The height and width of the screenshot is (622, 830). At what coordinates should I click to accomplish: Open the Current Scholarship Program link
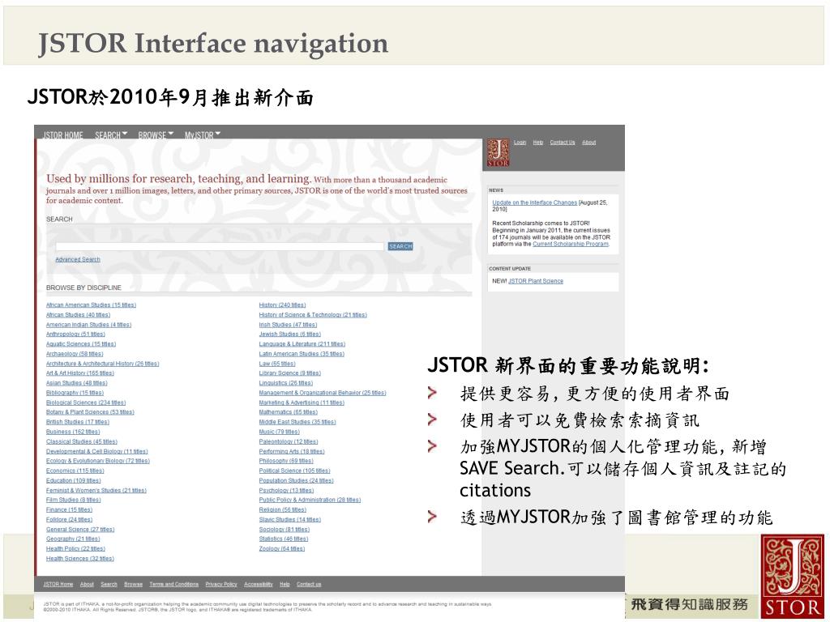tap(571, 244)
